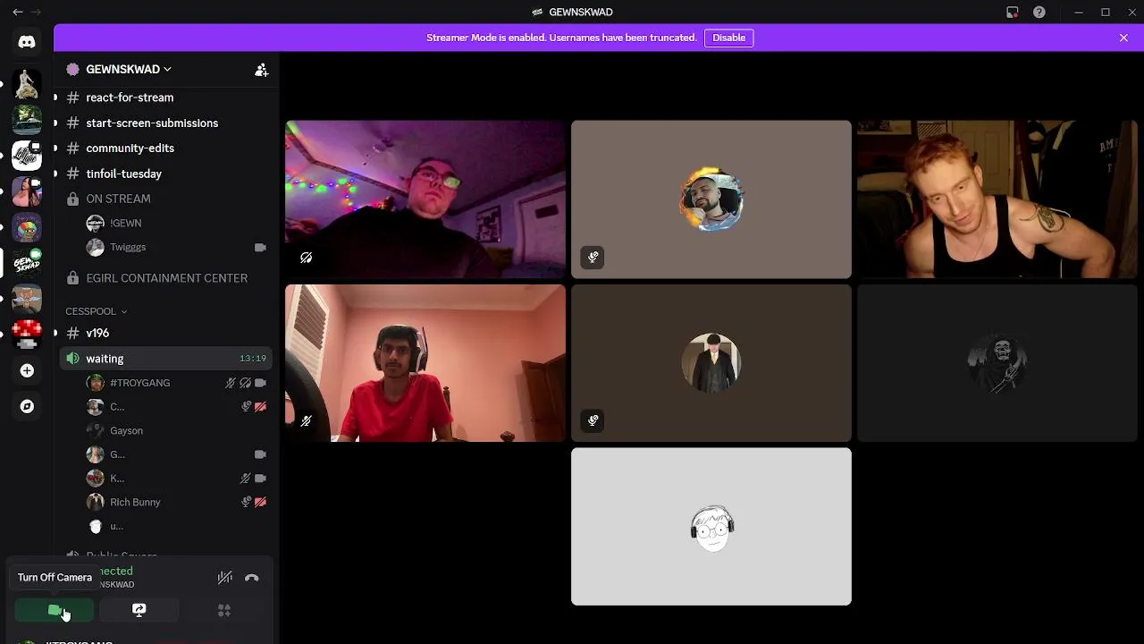Select the waiting voice channel
The width and height of the screenshot is (1144, 644).
point(165,359)
